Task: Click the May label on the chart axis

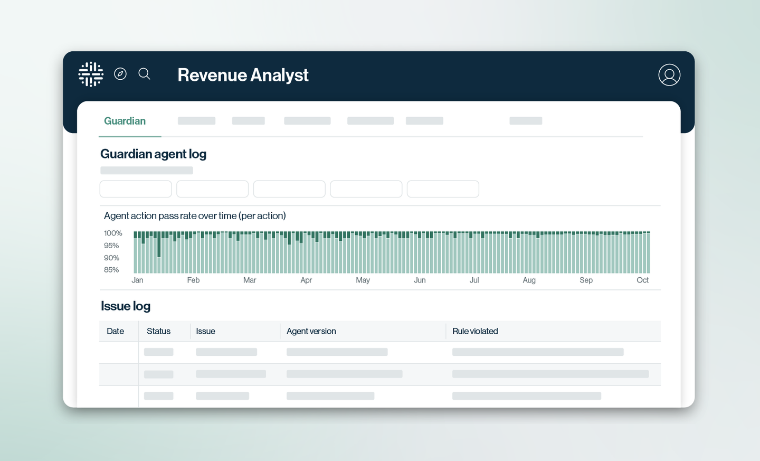Action: pos(363,280)
